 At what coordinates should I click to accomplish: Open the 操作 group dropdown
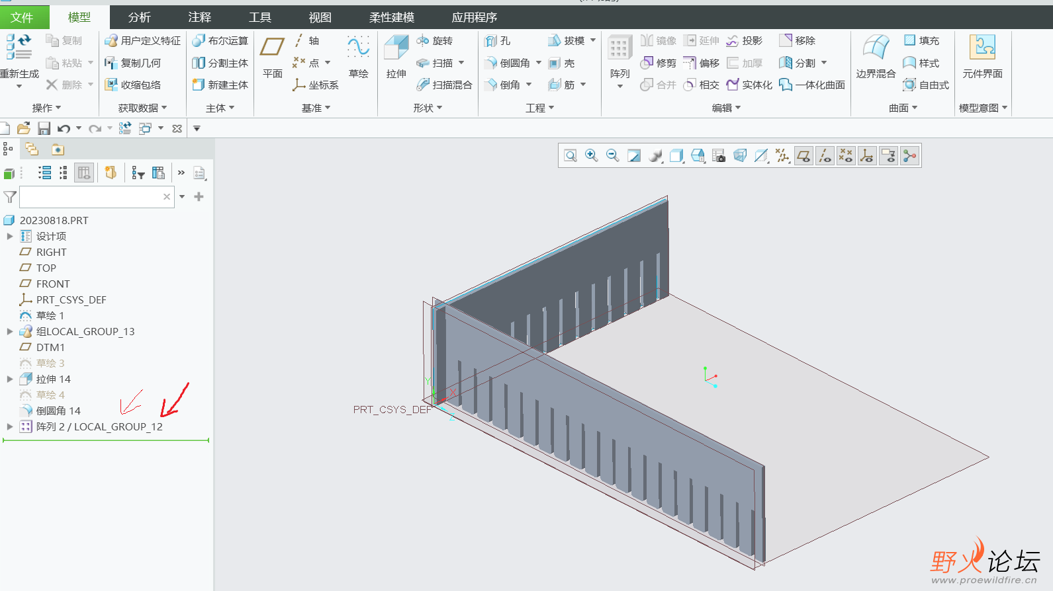(x=46, y=108)
